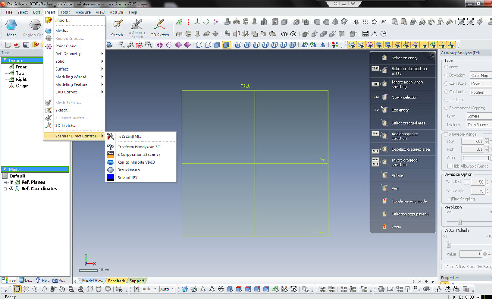Click the circle selection mode icon
This screenshot has height=299, width=492.
[x=26, y=289]
